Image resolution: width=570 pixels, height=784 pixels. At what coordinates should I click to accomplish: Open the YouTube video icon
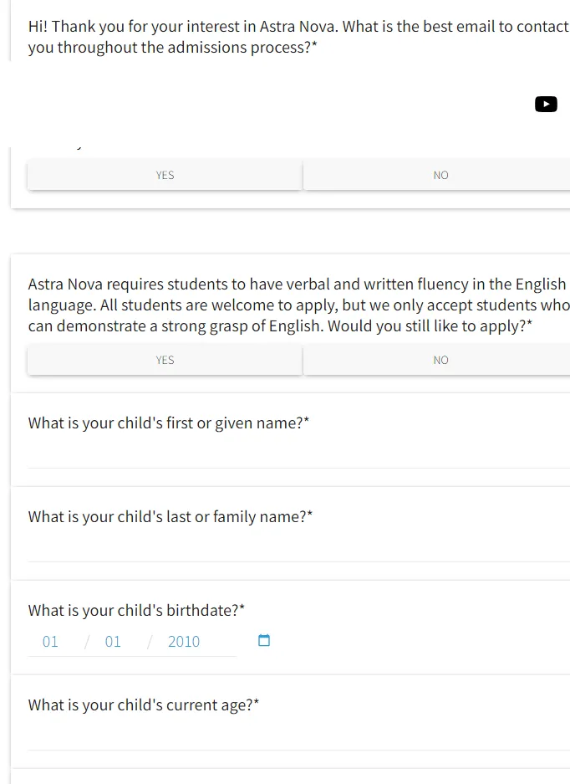point(546,104)
